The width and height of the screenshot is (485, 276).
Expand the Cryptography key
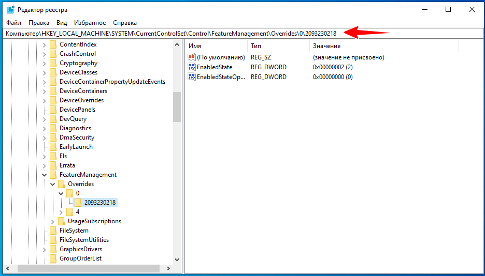click(x=44, y=63)
